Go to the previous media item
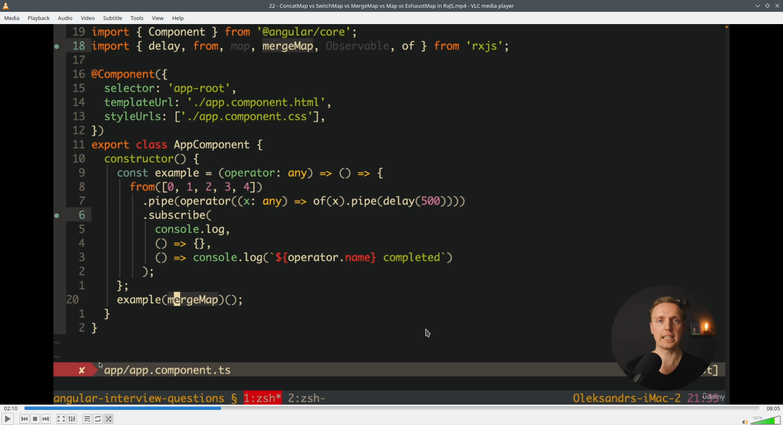 pos(24,419)
